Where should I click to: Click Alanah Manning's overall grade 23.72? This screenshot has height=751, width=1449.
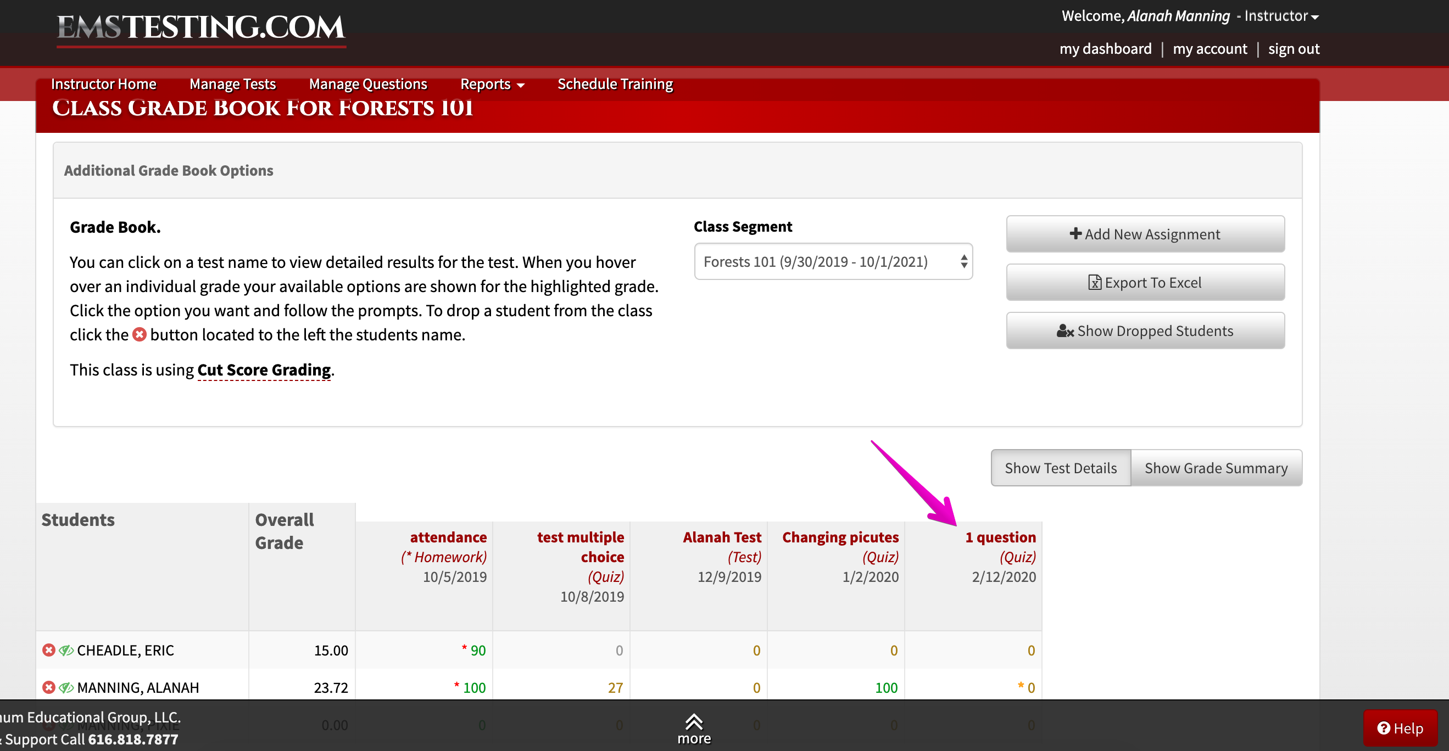(331, 687)
